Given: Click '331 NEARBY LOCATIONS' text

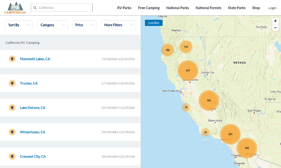Looking at the screenshot, I should [118, 108].
